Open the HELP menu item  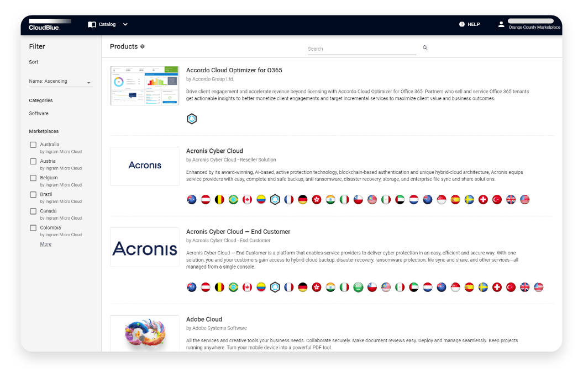coord(474,24)
